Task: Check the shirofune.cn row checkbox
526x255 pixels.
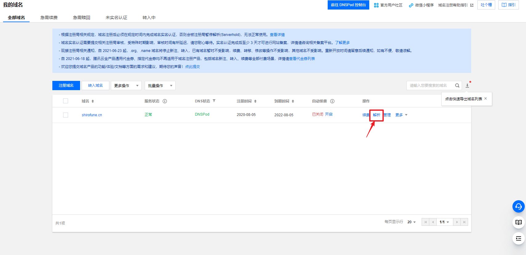Action: pyautogui.click(x=66, y=115)
